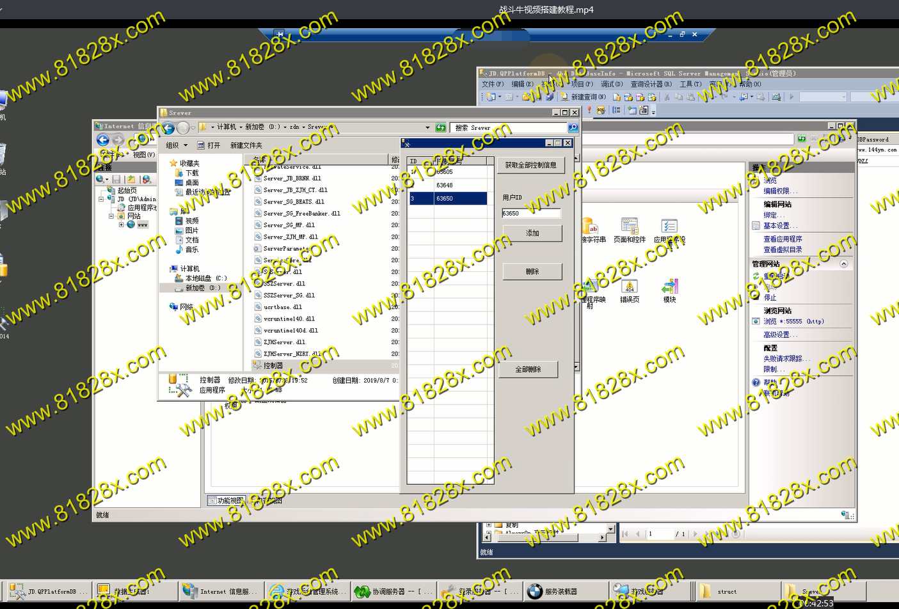Open the 调试 menu in SQL Server
This screenshot has height=609, width=899.
point(611,84)
